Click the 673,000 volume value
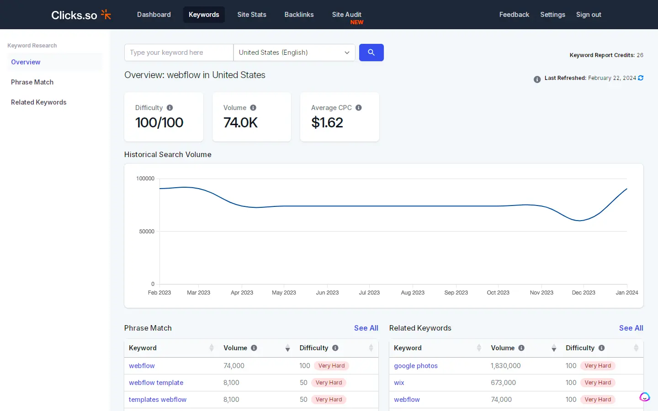 tap(503, 383)
